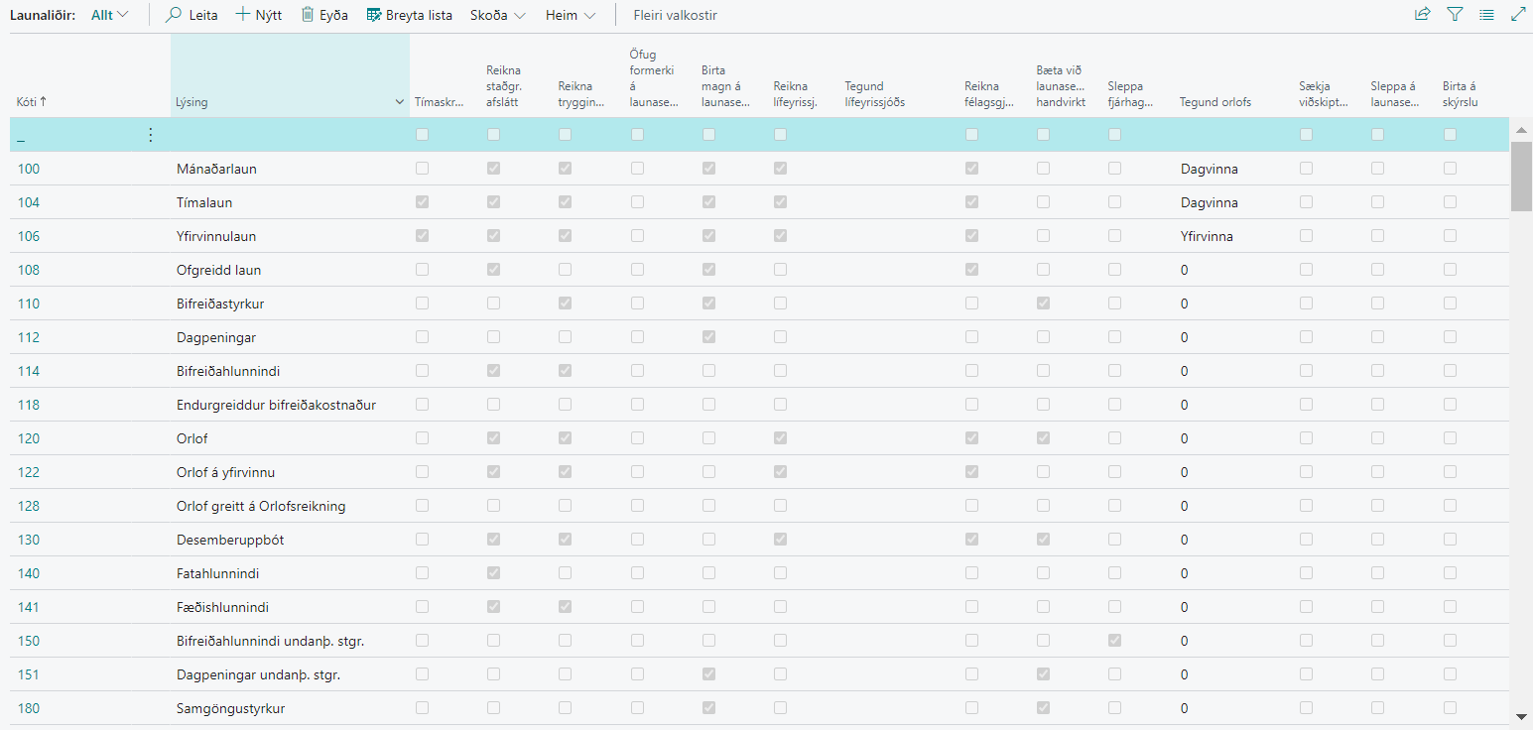Open code 180 link

29,708
